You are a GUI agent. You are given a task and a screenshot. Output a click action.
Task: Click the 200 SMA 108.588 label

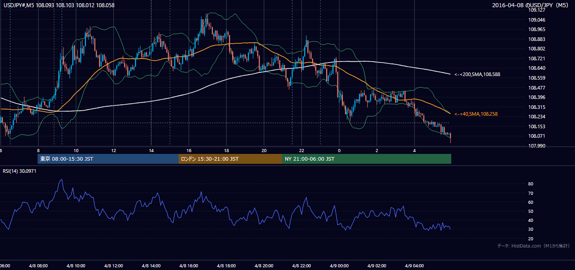(x=477, y=74)
